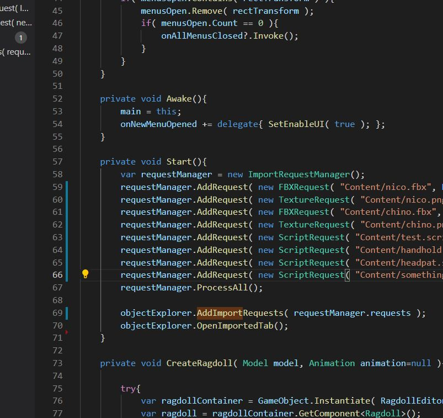Click line number 57
The height and width of the screenshot is (418, 443).
point(57,161)
